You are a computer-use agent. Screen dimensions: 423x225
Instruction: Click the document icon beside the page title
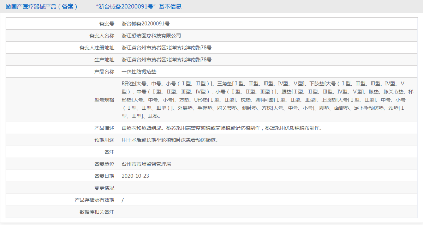pos(8,6)
